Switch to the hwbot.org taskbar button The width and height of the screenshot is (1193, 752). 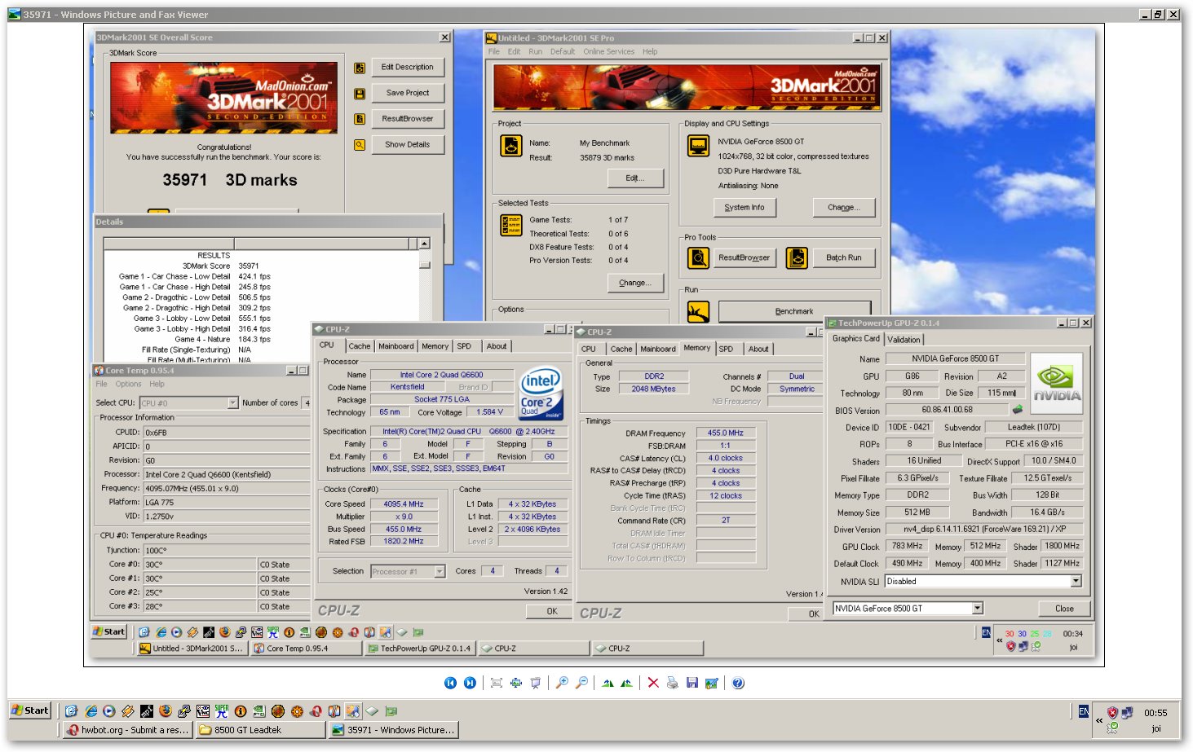[129, 730]
